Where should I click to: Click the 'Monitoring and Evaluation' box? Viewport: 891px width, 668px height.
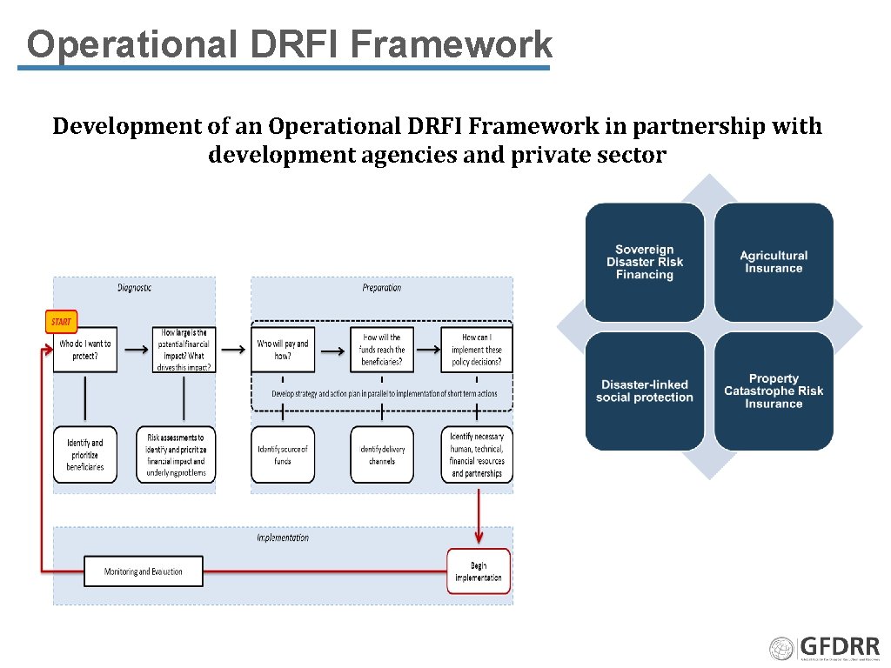pos(144,571)
